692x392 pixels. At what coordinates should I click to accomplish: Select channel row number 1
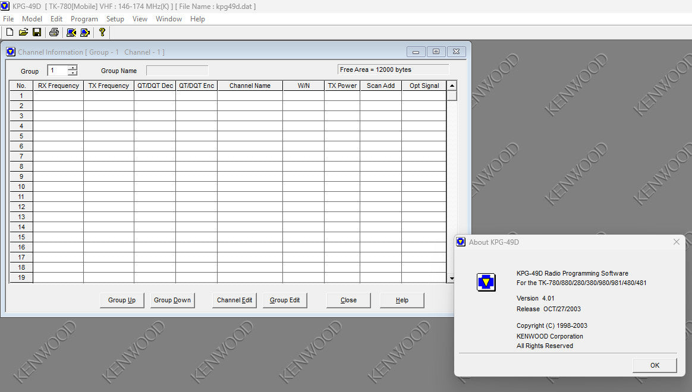[x=21, y=96]
